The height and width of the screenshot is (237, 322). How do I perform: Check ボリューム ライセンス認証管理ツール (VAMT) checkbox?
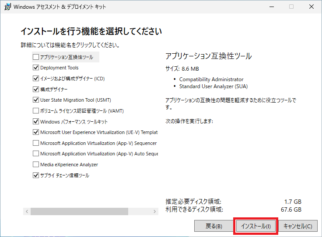pyautogui.click(x=36, y=110)
